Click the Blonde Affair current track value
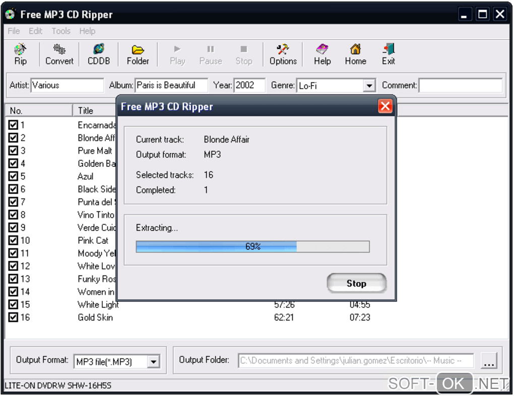This screenshot has height=396, width=514. [x=227, y=140]
